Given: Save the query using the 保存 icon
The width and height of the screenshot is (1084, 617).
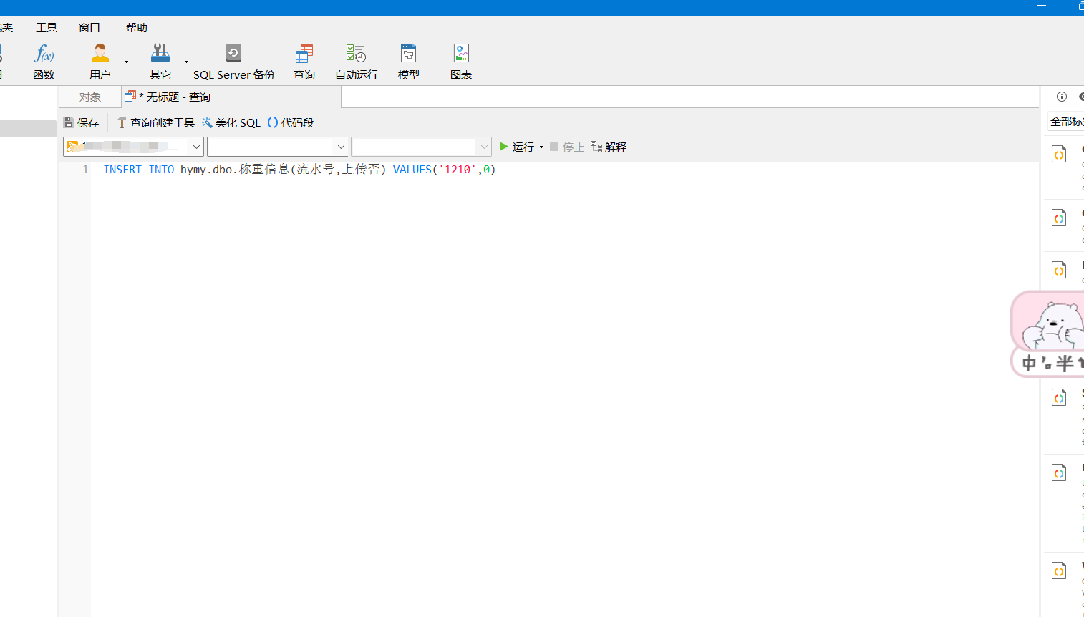Looking at the screenshot, I should click(x=81, y=122).
